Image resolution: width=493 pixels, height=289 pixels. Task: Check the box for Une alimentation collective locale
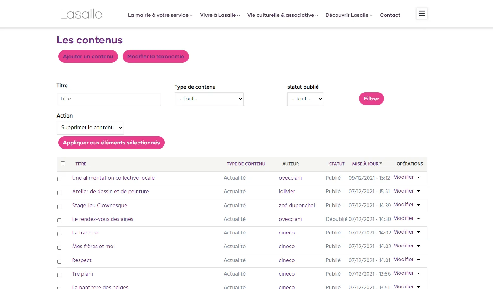(x=59, y=179)
